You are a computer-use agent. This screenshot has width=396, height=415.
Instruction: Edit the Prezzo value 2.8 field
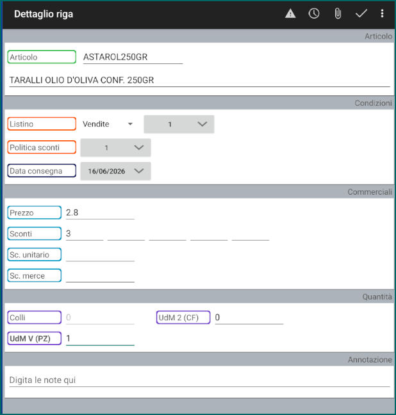[100, 213]
